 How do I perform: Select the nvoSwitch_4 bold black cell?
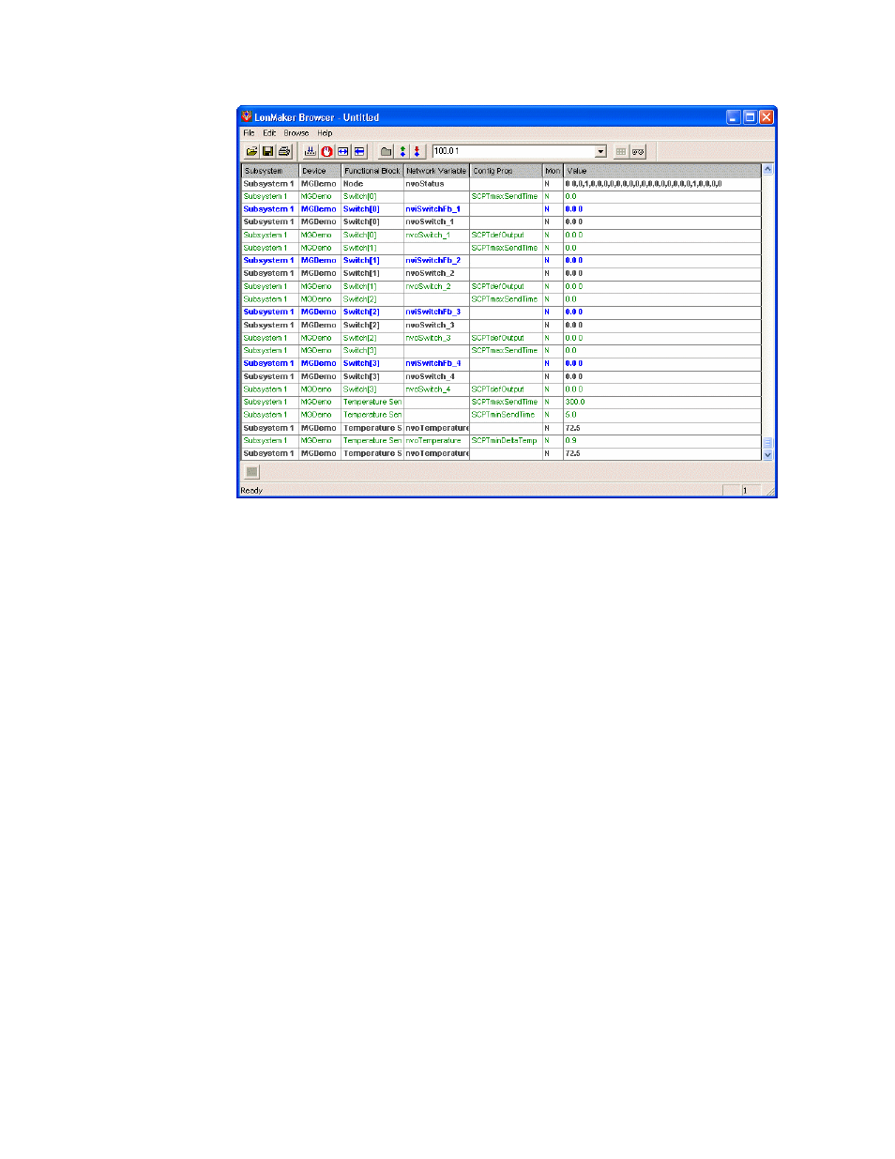pos(436,377)
